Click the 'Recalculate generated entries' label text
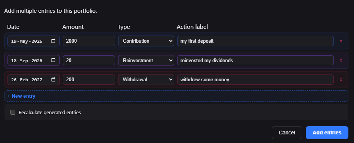354x143 pixels. [x=50, y=112]
